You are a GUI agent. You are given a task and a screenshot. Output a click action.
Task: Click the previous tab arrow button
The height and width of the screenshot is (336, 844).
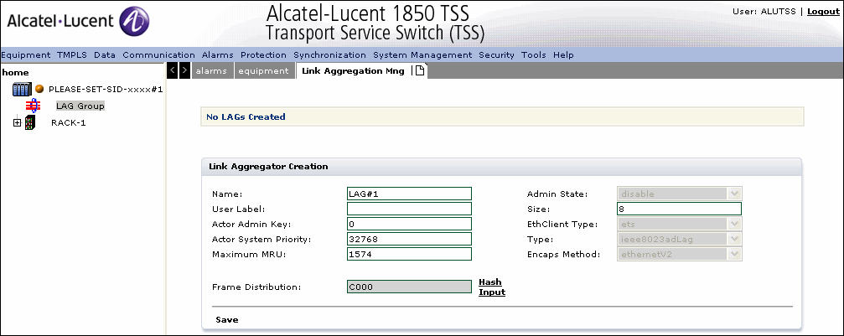173,70
